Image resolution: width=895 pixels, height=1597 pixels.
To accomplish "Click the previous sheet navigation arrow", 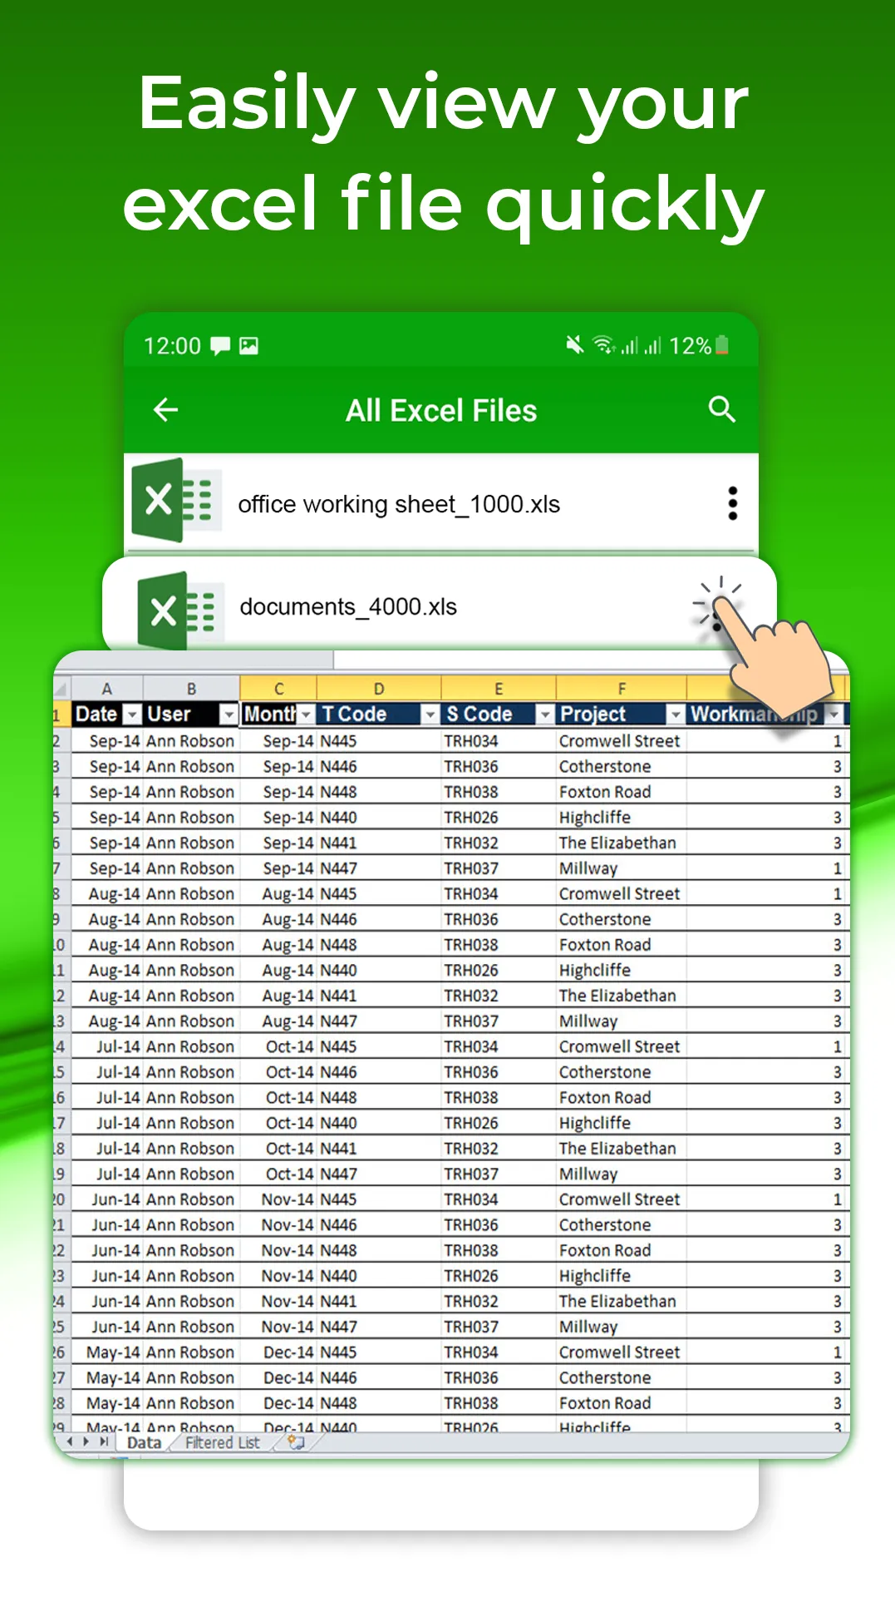I will point(70,1441).
